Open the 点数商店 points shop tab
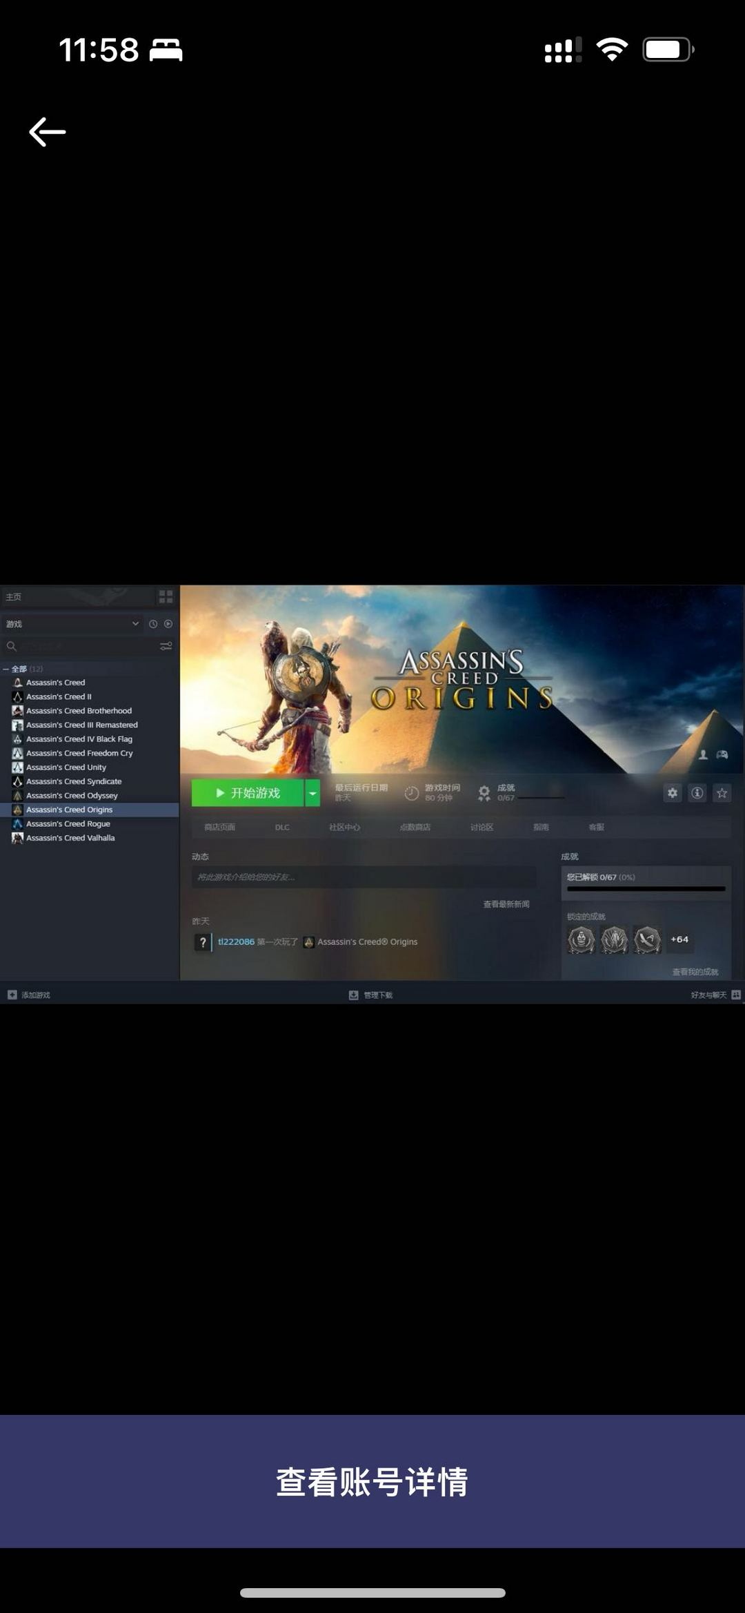This screenshot has height=1613, width=745. [415, 827]
